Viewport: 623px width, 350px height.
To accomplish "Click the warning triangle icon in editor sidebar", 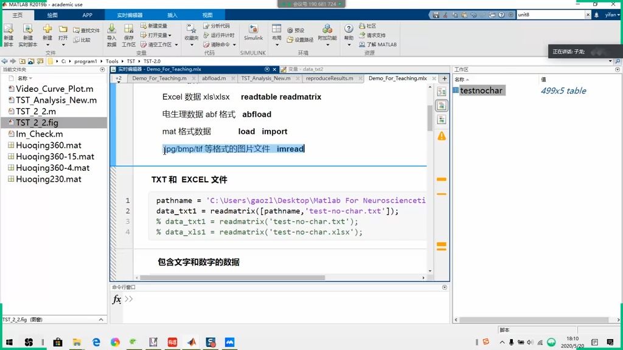I will point(442,136).
